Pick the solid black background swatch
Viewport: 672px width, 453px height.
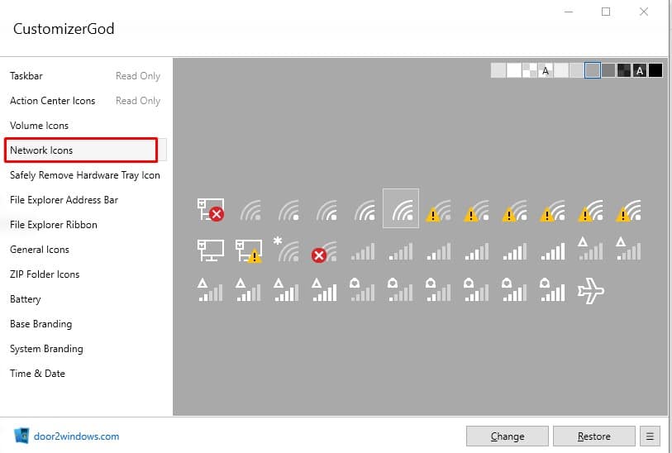coord(655,70)
